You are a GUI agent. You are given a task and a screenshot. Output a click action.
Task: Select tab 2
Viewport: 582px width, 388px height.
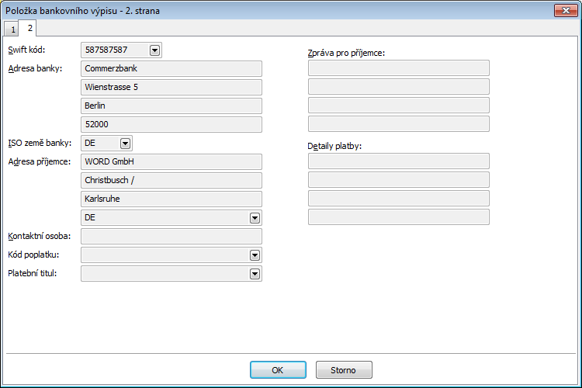click(x=29, y=29)
